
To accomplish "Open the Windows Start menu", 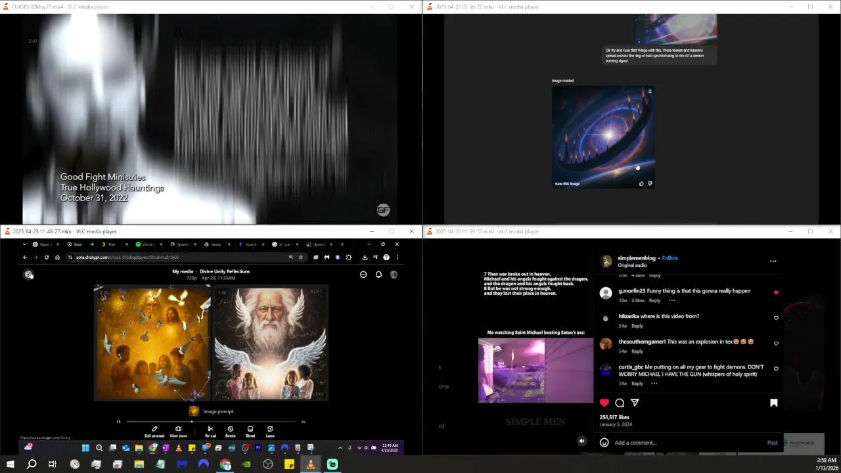I will [x=10, y=464].
